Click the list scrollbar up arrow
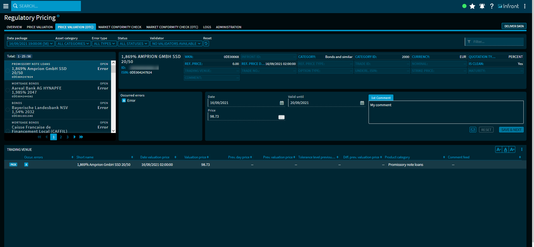Viewport: 534px width, 247px height. (x=113, y=63)
